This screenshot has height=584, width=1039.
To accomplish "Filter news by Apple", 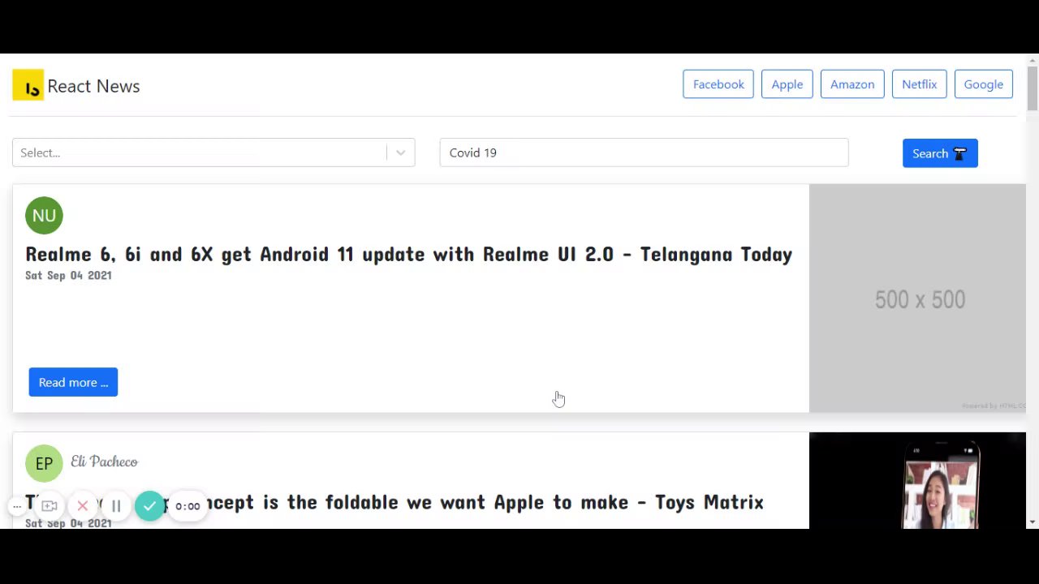I will coord(787,84).
